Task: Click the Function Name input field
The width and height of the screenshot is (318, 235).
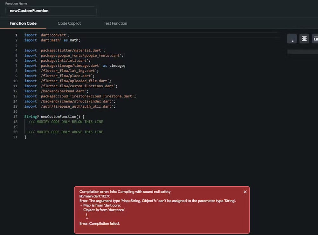Action: pyautogui.click(x=51, y=11)
